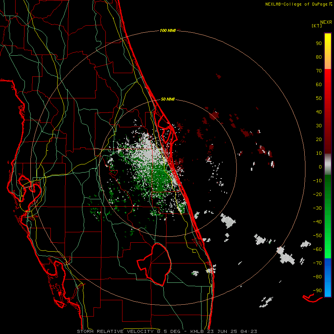Click the 100 NMI range ring label
This screenshot has width=334, height=334.
(168, 30)
